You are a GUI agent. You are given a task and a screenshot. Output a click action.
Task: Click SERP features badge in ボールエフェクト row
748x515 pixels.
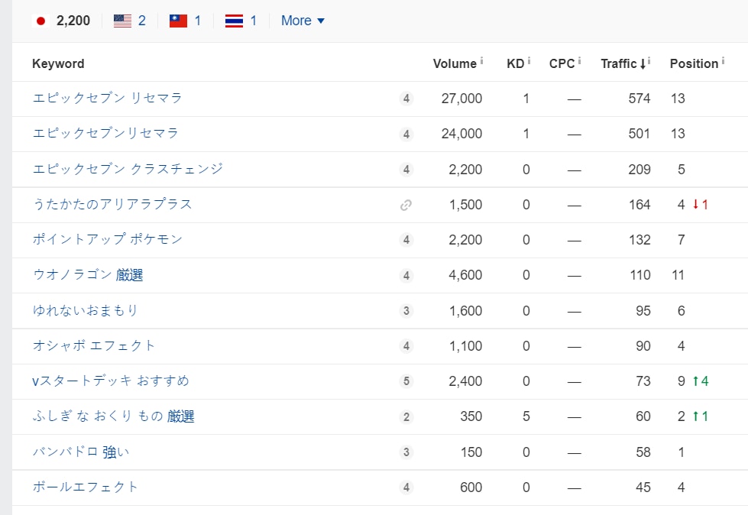click(x=406, y=487)
